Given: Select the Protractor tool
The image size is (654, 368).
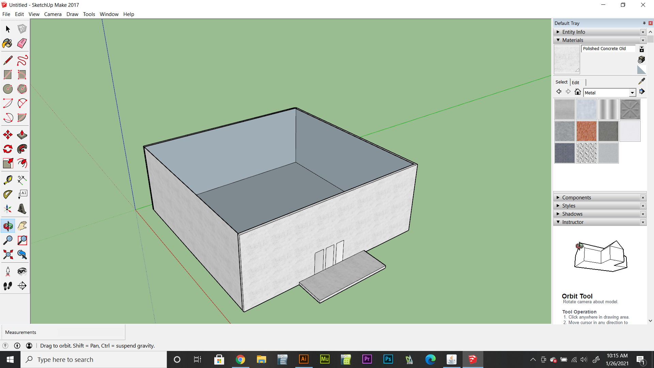Looking at the screenshot, I should (8, 194).
